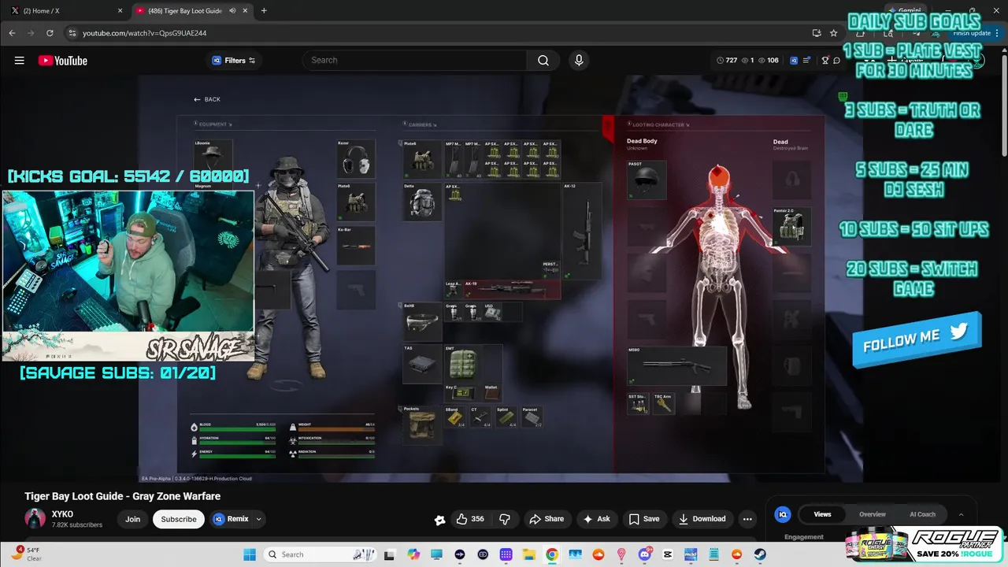This screenshot has width=1008, height=567.
Task: Open Chrome from the taskbar
Action: point(551,554)
